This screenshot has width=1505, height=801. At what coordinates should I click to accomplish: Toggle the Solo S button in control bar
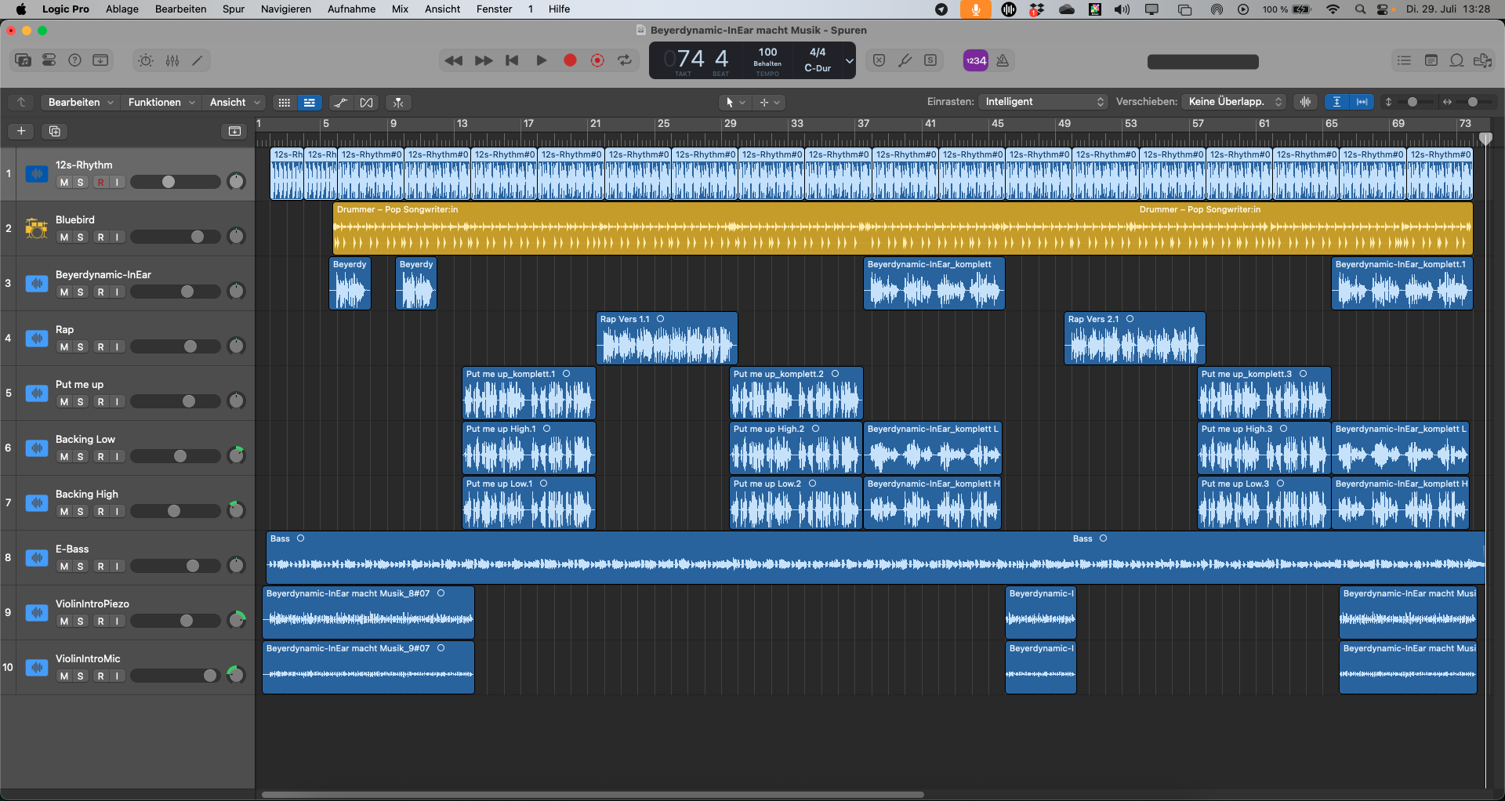(930, 60)
